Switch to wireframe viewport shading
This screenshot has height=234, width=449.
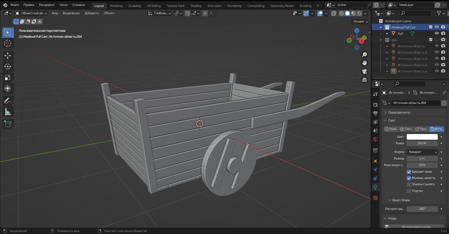pyautogui.click(x=341, y=13)
